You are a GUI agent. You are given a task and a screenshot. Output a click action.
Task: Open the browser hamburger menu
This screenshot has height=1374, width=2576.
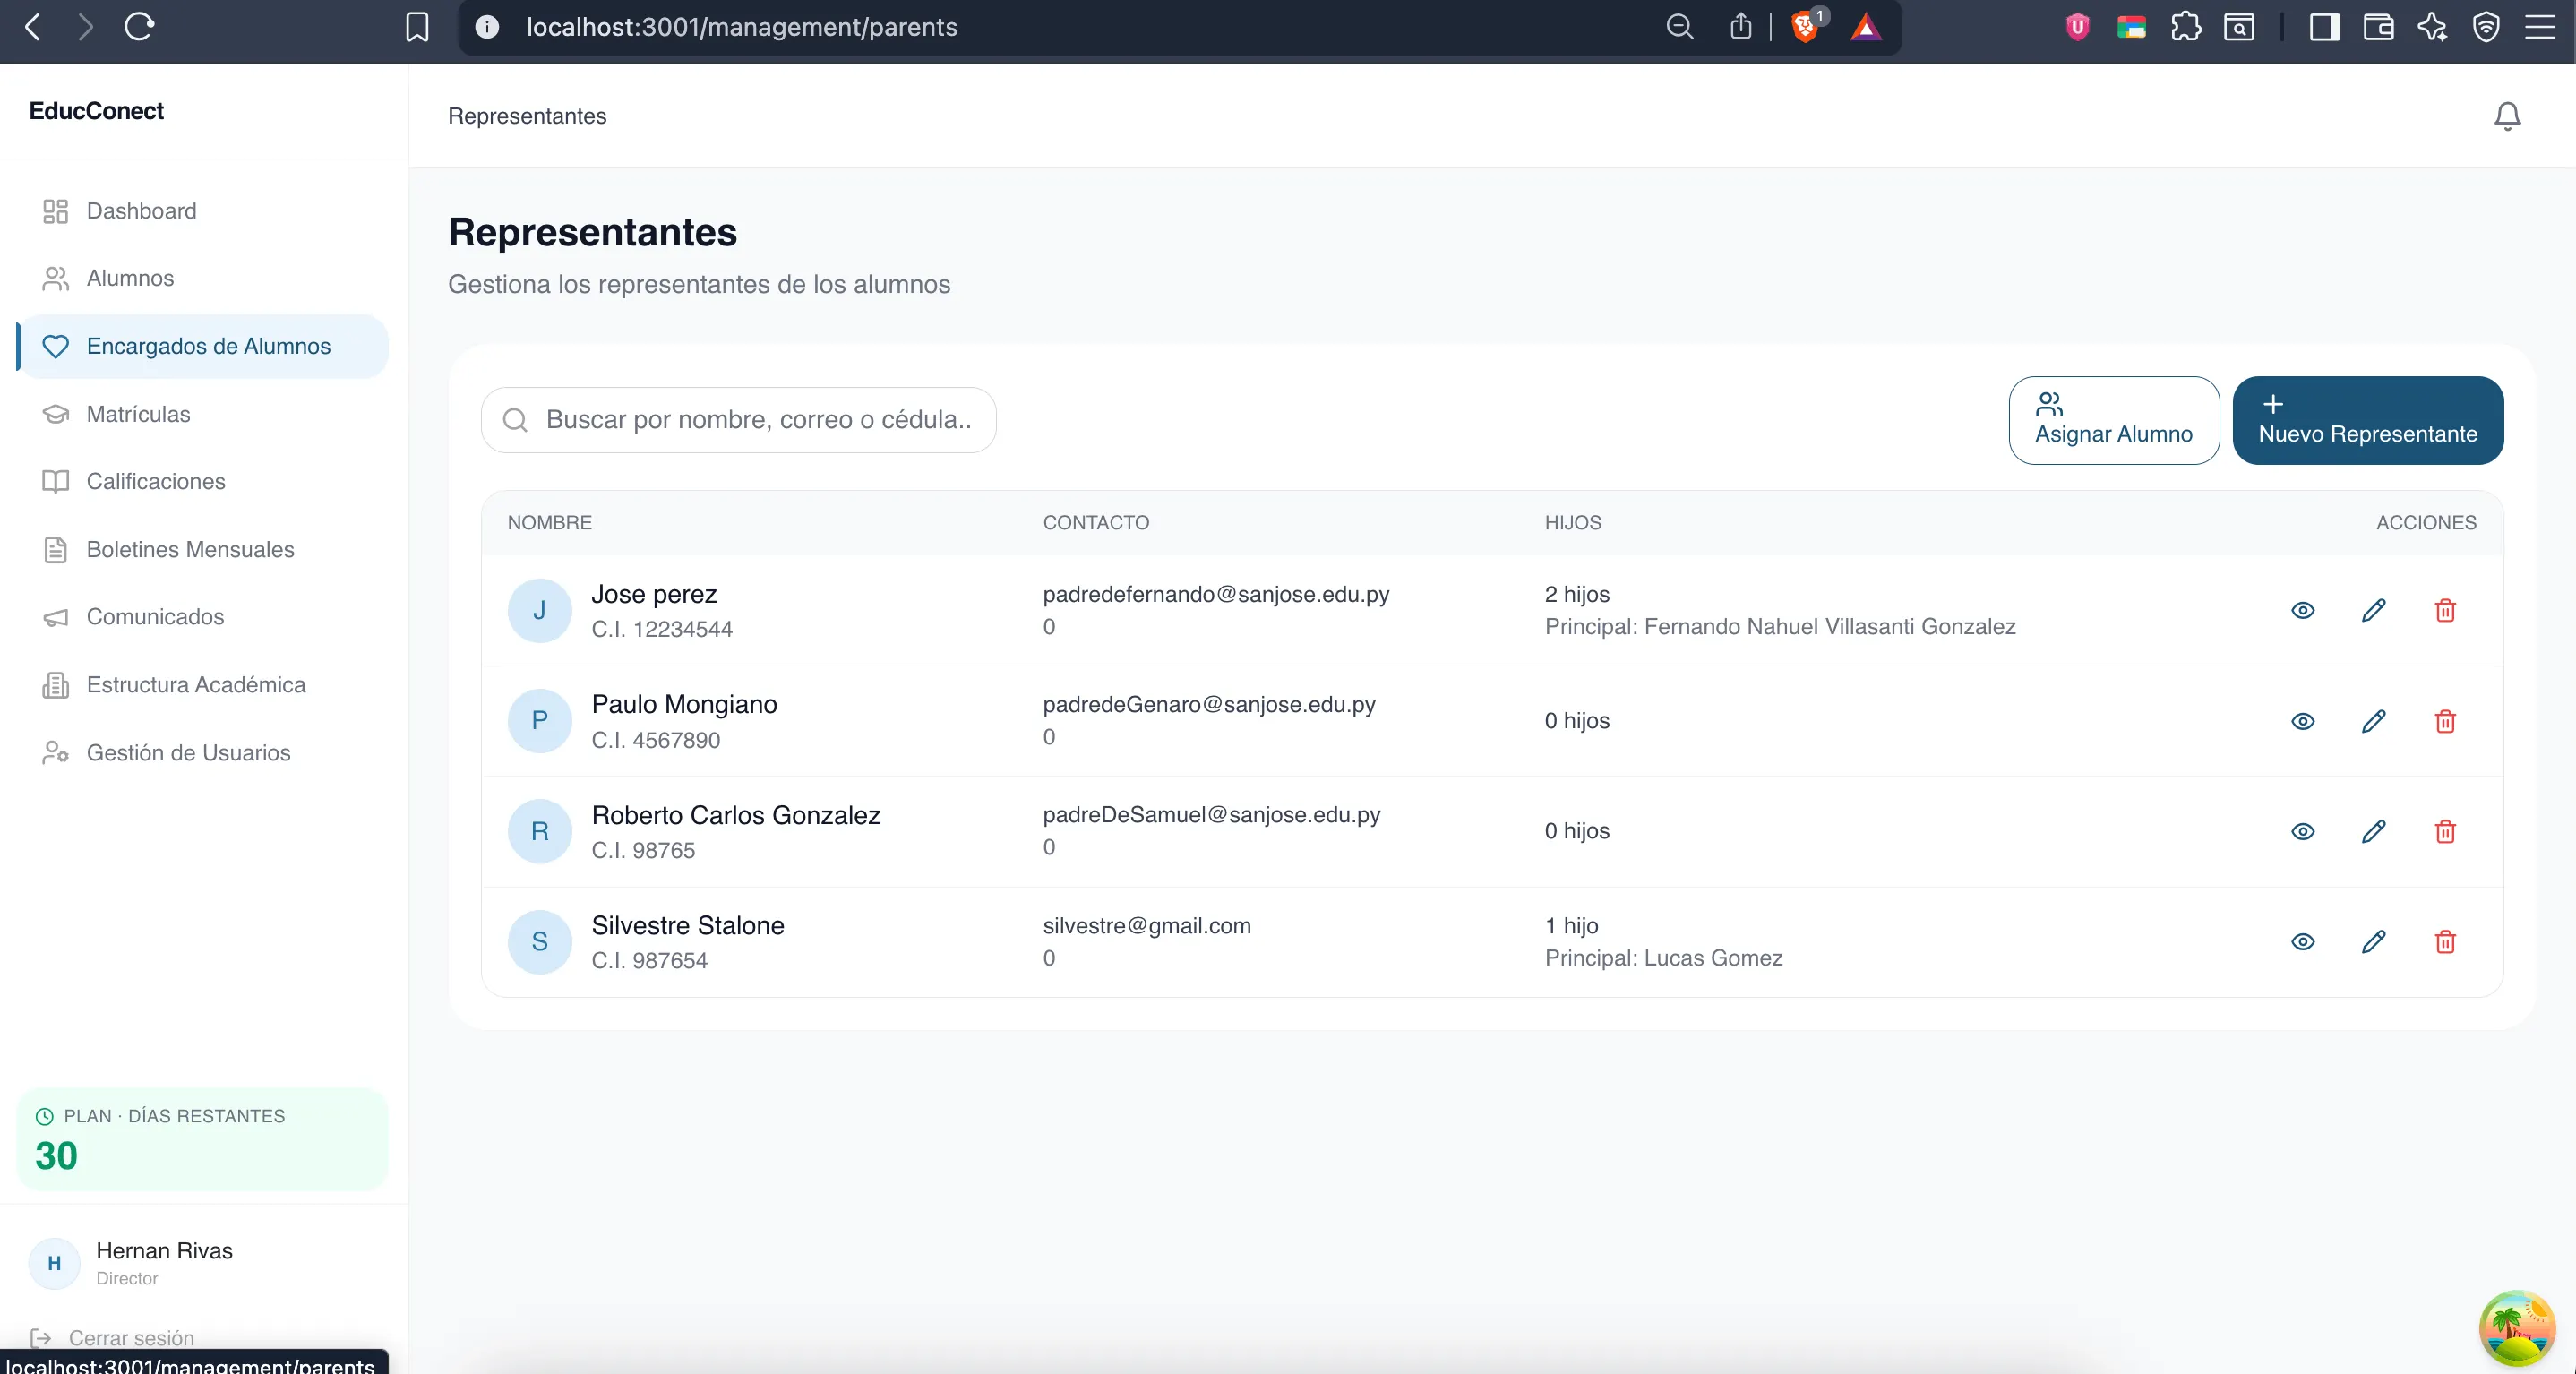tap(2539, 27)
